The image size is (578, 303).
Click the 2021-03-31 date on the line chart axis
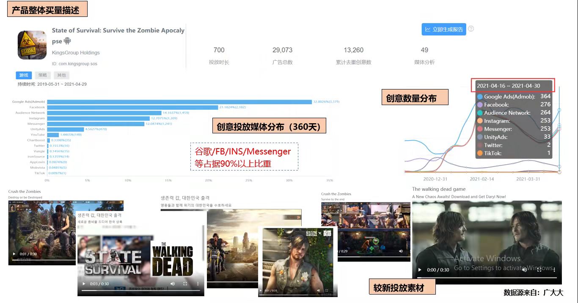click(528, 179)
